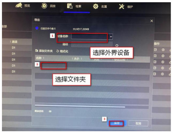Sort file list by 大小 column arrows
The width and height of the screenshot is (175, 133).
pos(81,58)
